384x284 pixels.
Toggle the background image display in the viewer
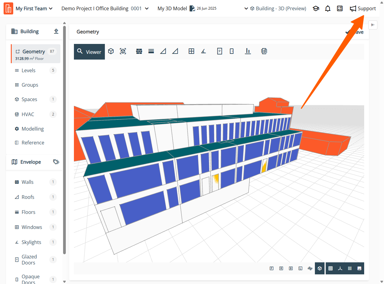click(359, 268)
